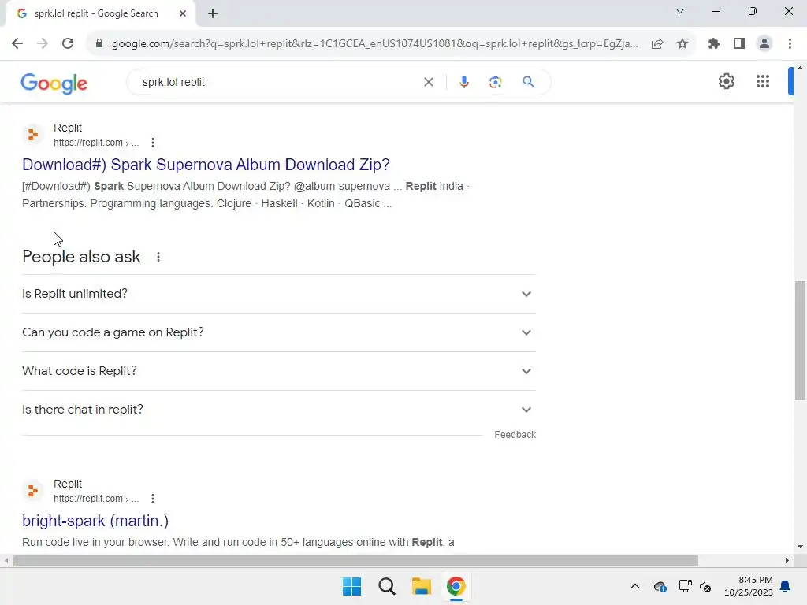This screenshot has width=807, height=605.
Task: Open the taskbar clock and date
Action: pos(749,586)
